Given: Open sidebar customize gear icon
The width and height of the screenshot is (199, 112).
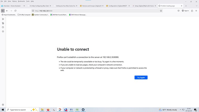Looking at the screenshot, I should pyautogui.click(x=3, y=104).
